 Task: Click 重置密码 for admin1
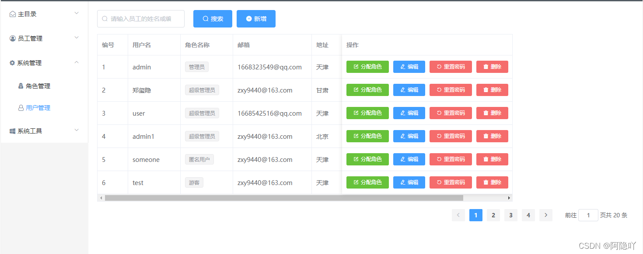(x=451, y=136)
